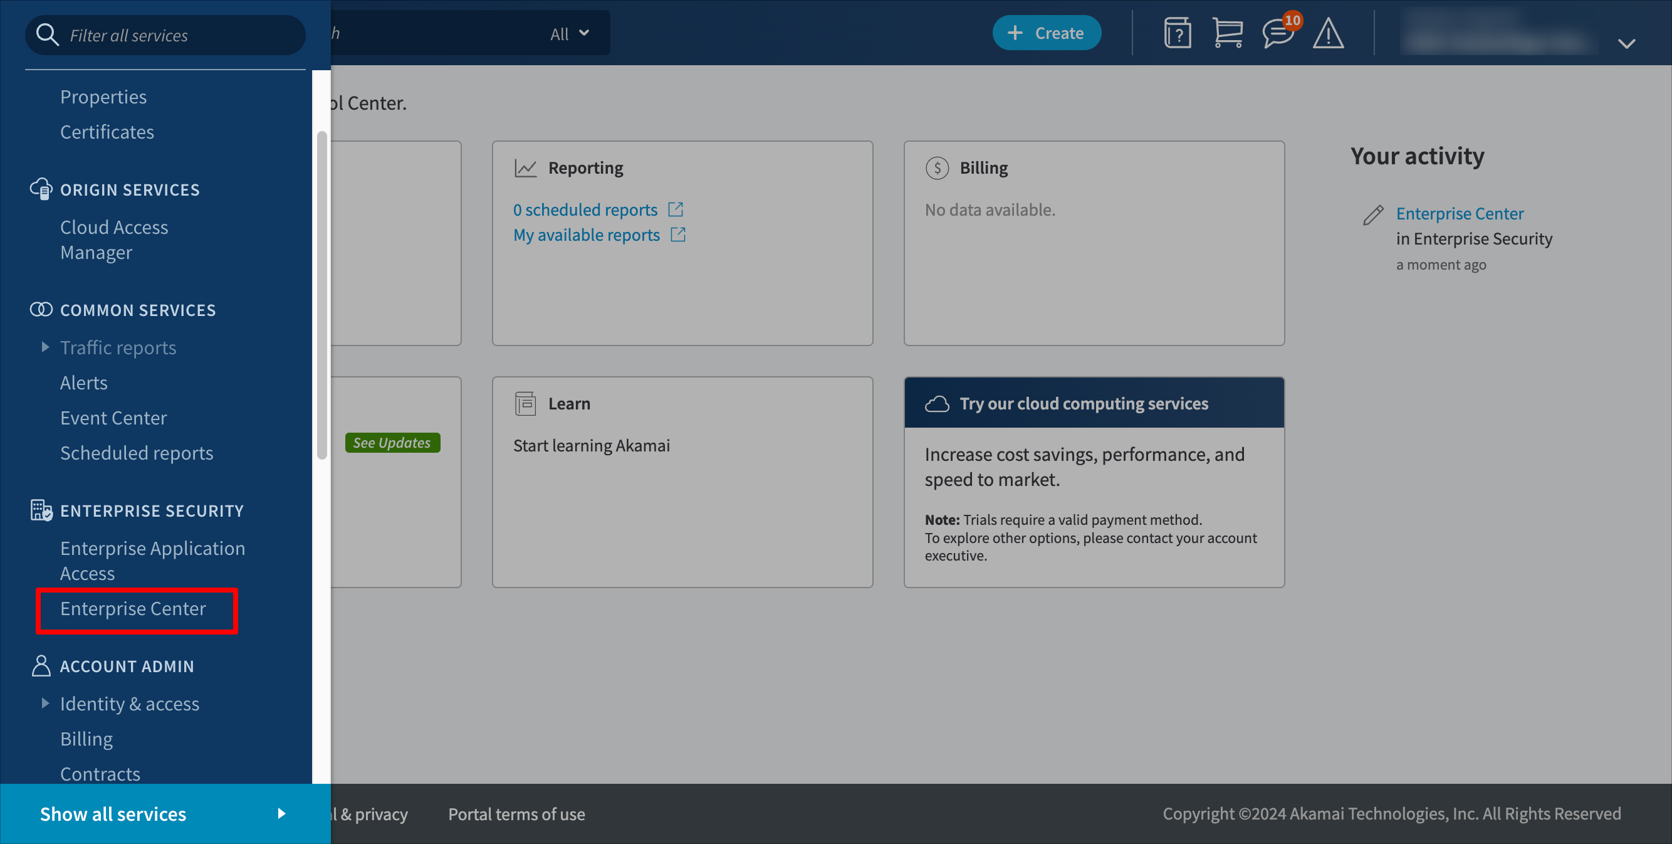Open the 0 scheduled reports link

[585, 209]
